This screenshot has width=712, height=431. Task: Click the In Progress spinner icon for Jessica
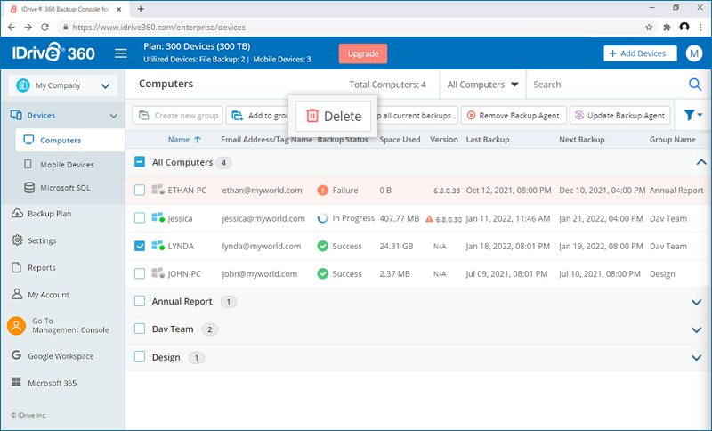[322, 218]
